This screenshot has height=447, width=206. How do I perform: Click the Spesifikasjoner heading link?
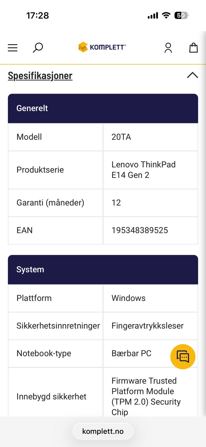tap(40, 76)
